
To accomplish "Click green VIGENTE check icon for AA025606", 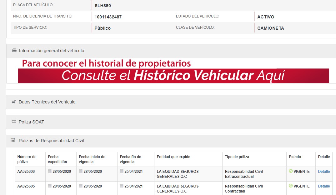I will (x=291, y=171).
